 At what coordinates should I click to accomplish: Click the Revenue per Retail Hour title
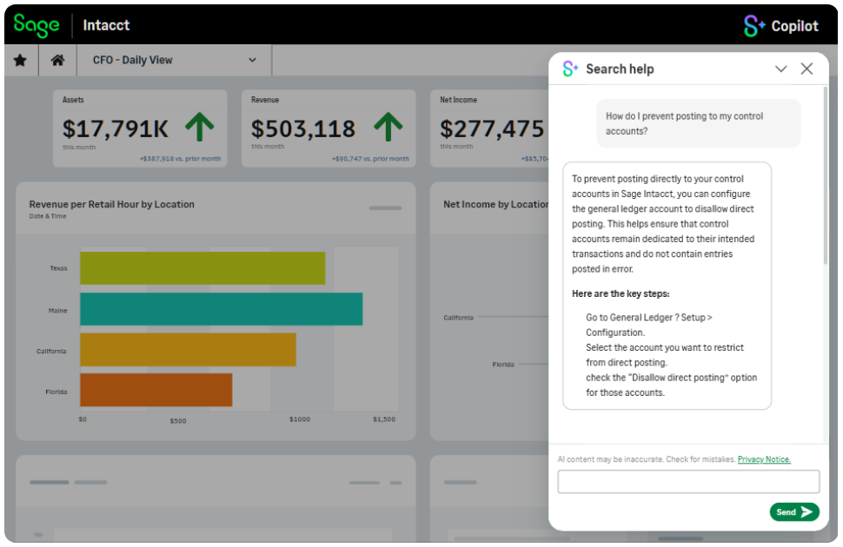point(112,204)
